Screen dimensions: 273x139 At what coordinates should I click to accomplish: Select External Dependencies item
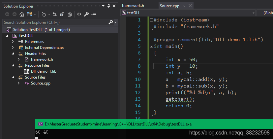(x=45, y=48)
